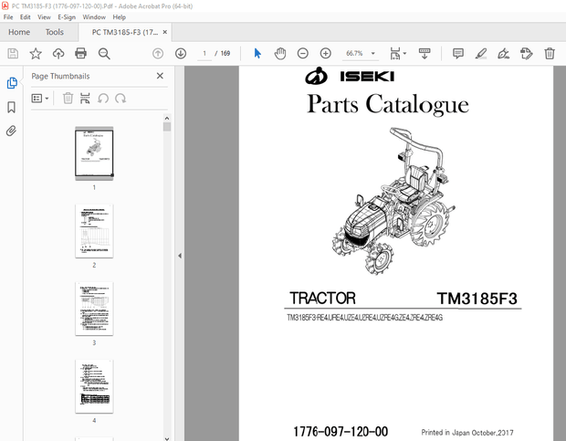Open thumbnails options dropdown menu
Screen dimensions: 566x441
click(x=39, y=99)
